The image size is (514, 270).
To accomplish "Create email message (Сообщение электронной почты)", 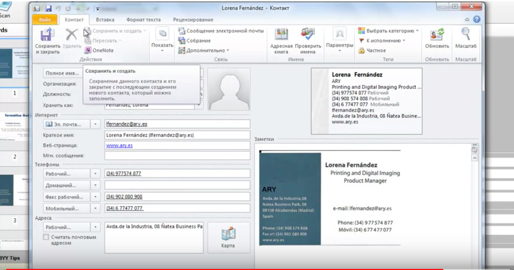I will tap(221, 31).
